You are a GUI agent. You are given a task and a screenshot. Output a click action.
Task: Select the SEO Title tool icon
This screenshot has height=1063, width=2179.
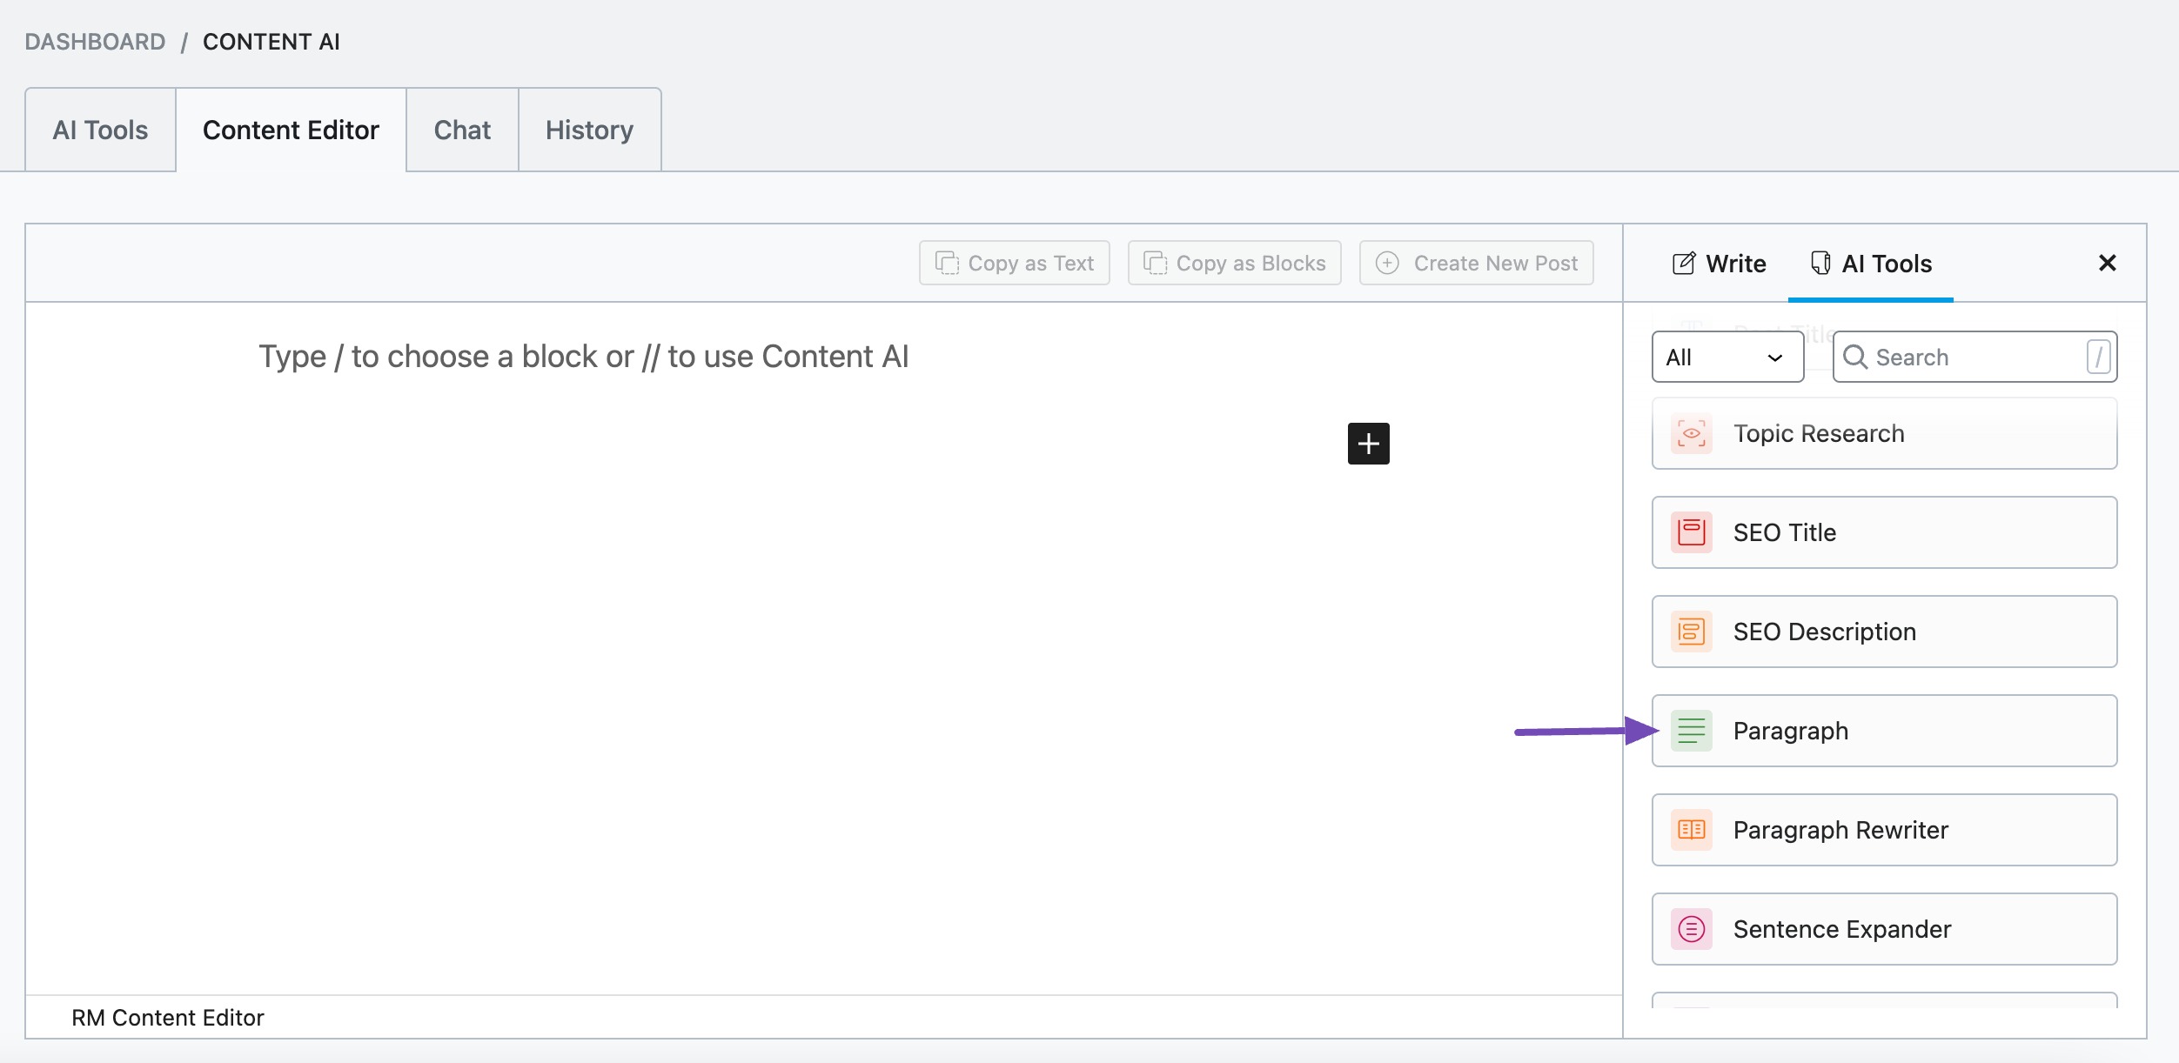pos(1691,532)
